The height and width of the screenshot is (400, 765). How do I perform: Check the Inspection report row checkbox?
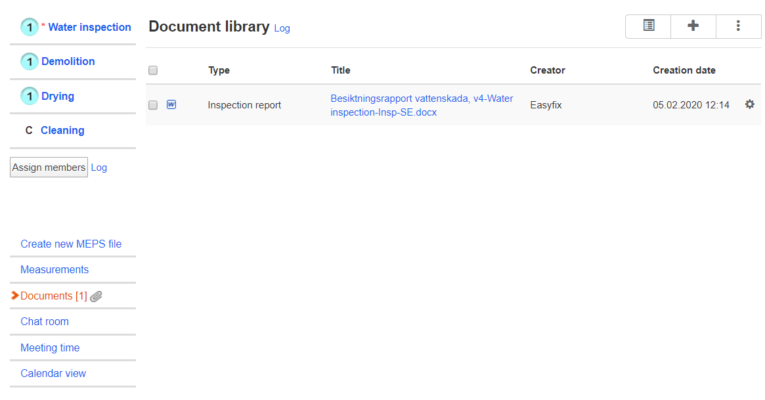153,105
